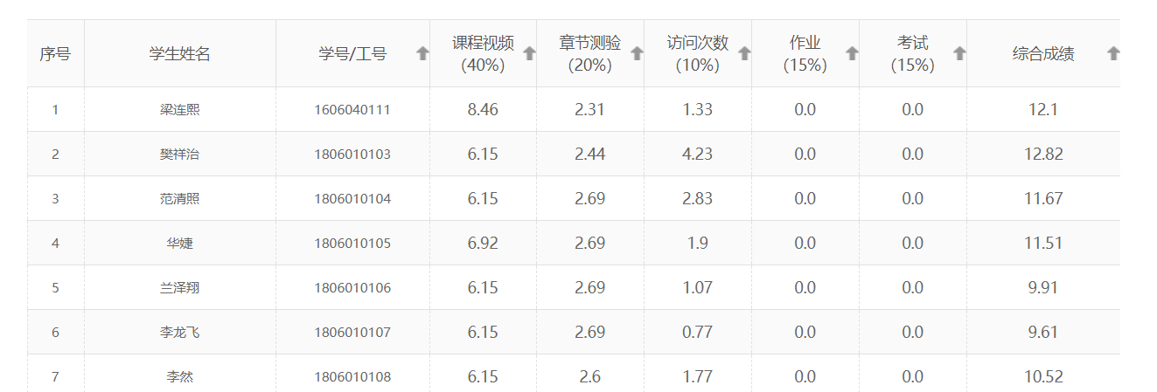The image size is (1157, 392).
Task: Sort by 作业 (15%) arrow icon
Action: [852, 53]
